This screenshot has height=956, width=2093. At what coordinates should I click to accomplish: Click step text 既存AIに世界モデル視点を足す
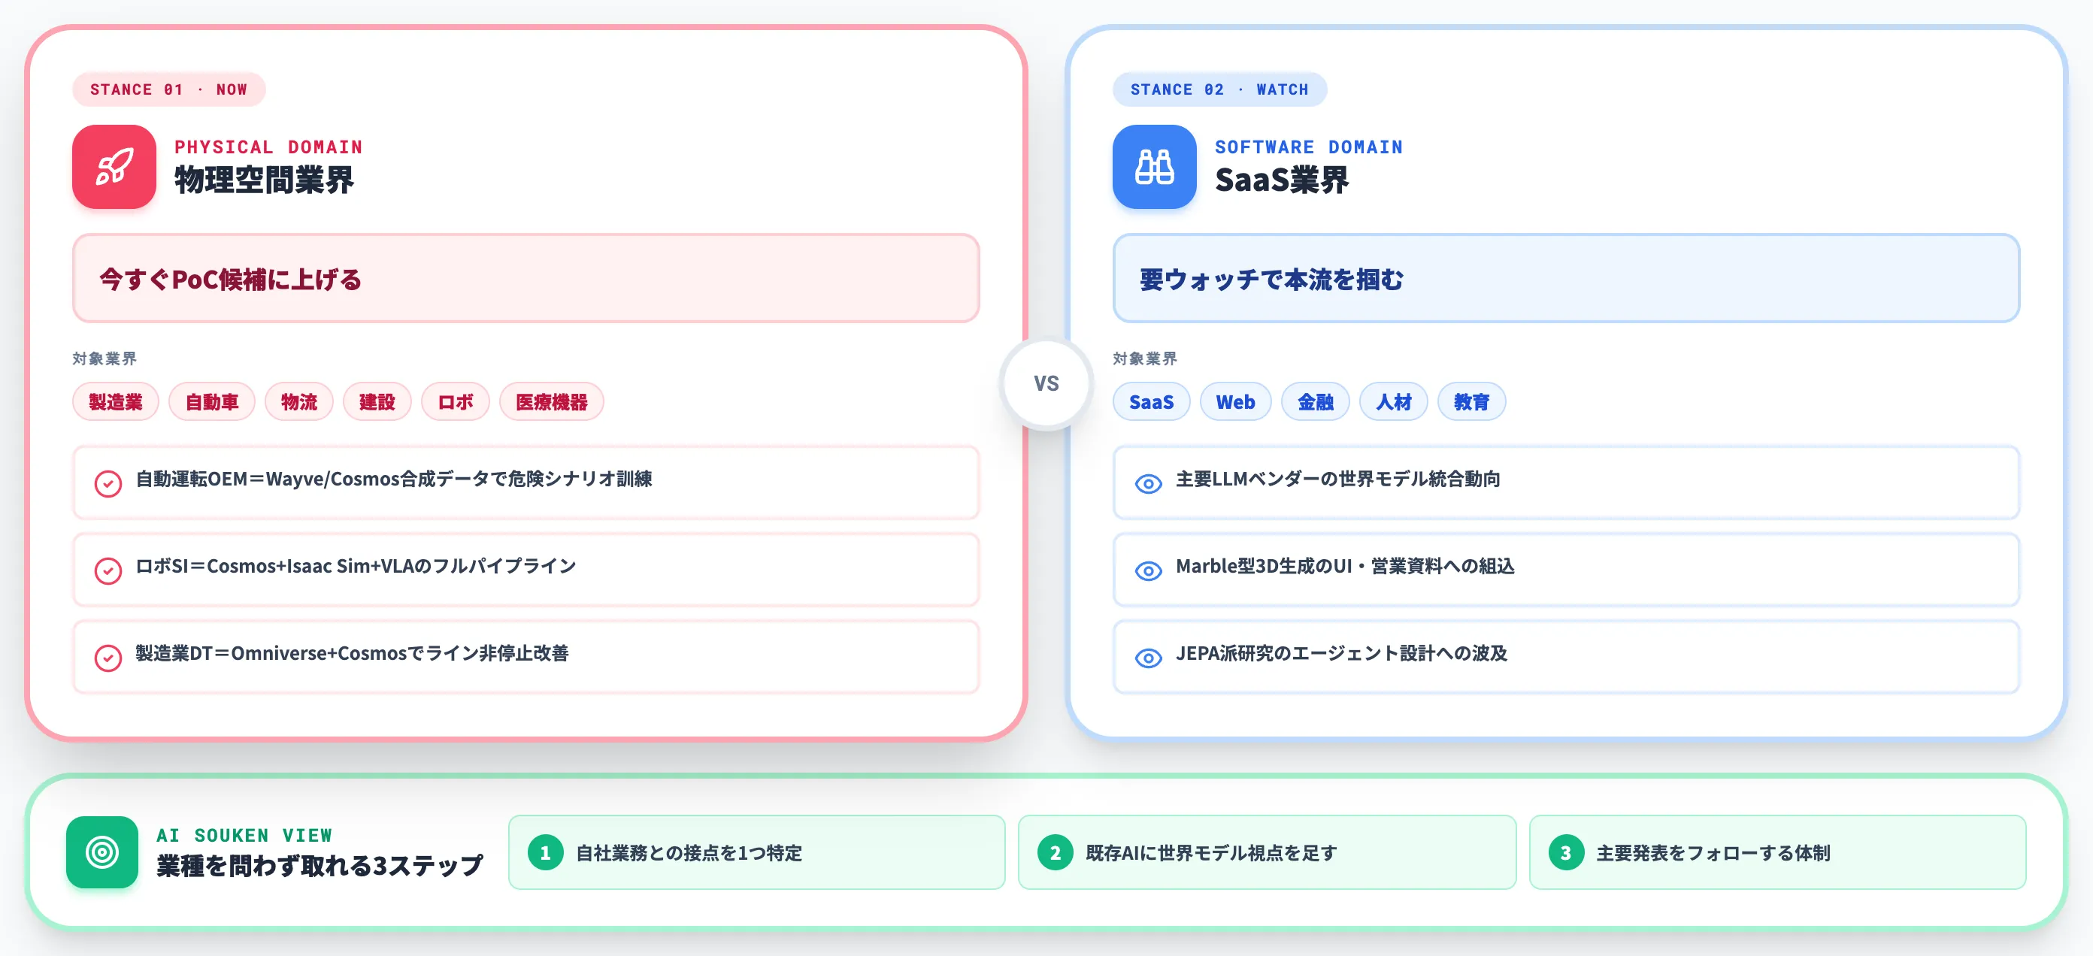click(x=1210, y=853)
